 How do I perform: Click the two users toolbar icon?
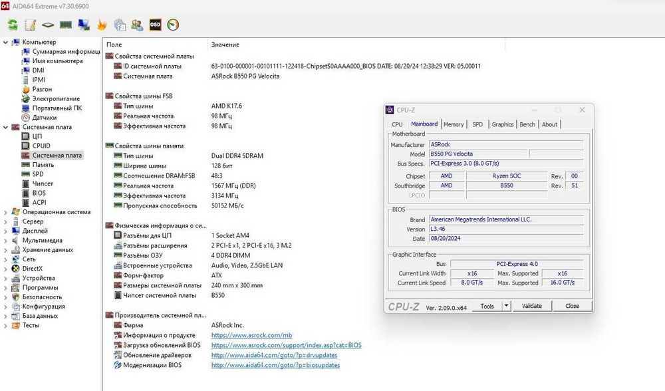point(137,25)
